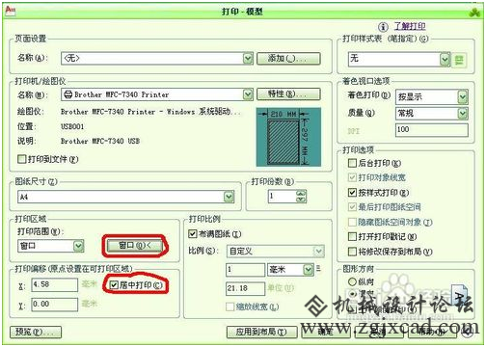The image size is (486, 347).
Task: Open the 质量 常规 dropdown
Action: pyautogui.click(x=463, y=113)
